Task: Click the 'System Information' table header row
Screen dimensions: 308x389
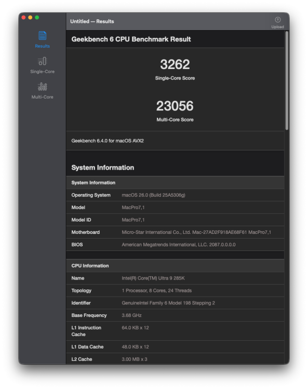Action: [175, 183]
